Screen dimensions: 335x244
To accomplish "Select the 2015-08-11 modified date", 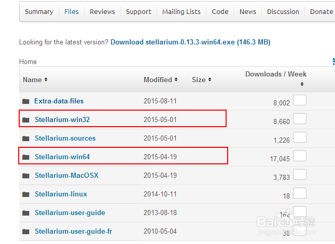I will pyautogui.click(x=160, y=101).
